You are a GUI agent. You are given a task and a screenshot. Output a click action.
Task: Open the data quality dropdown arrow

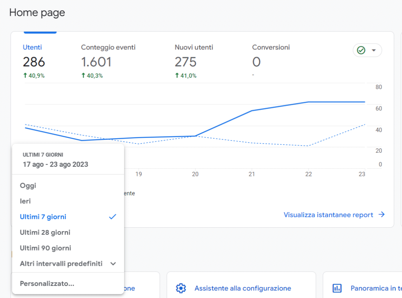pyautogui.click(x=374, y=50)
